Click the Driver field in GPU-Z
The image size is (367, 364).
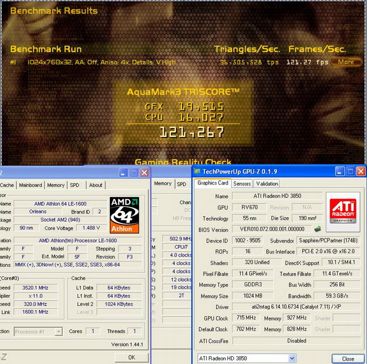pyautogui.click(x=296, y=306)
